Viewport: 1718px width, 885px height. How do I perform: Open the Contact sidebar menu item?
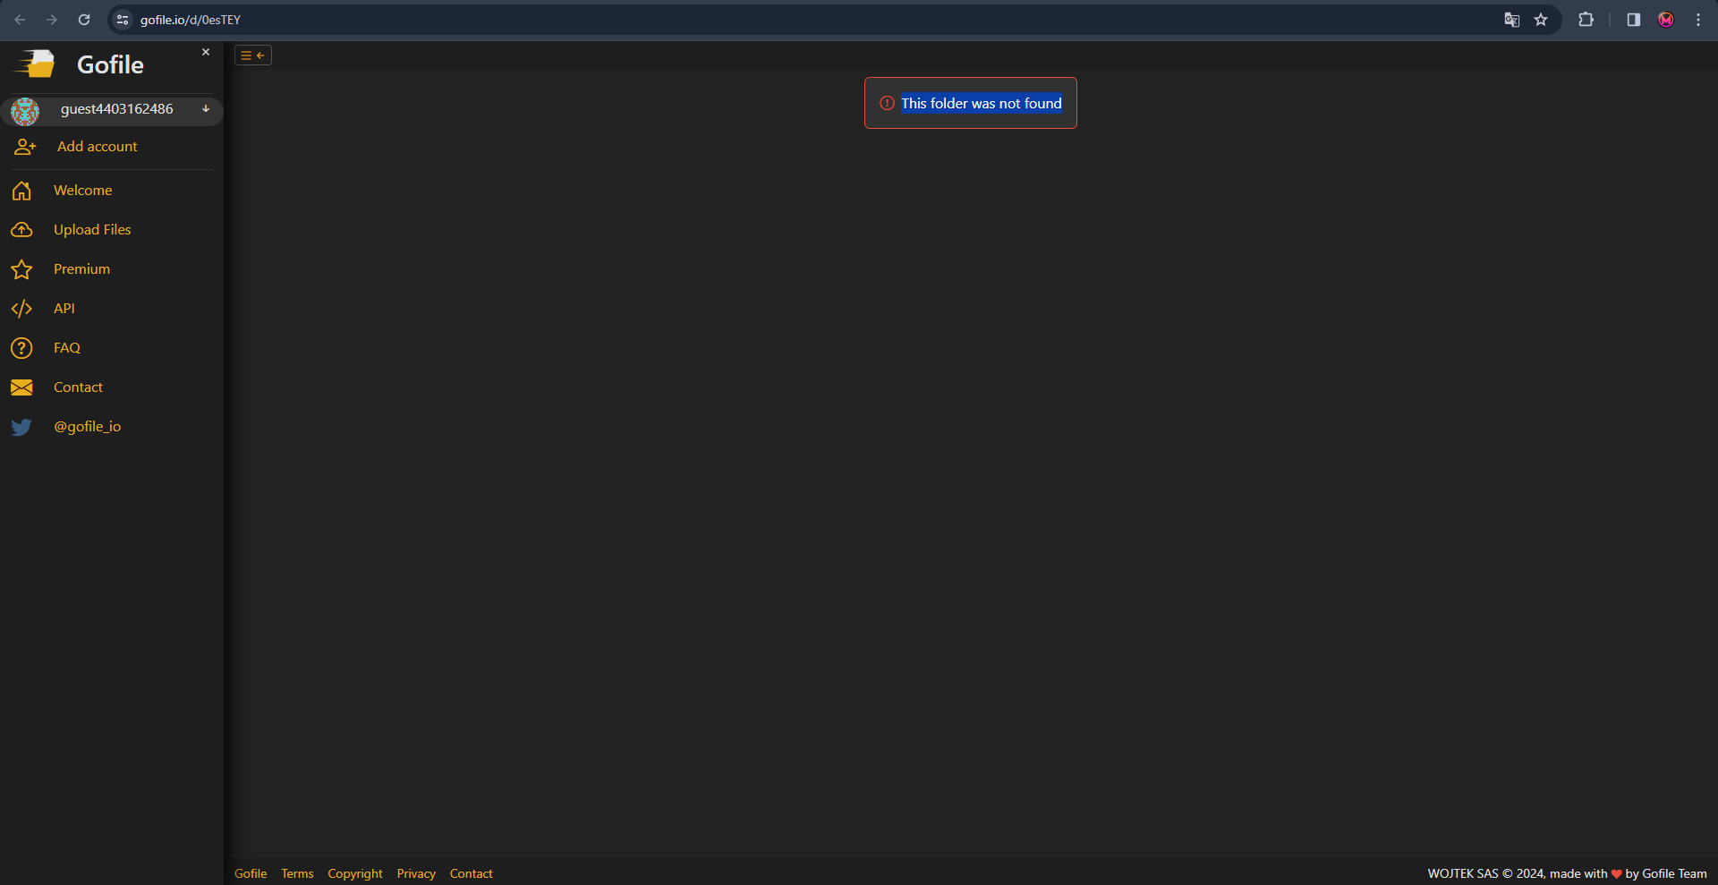click(79, 387)
